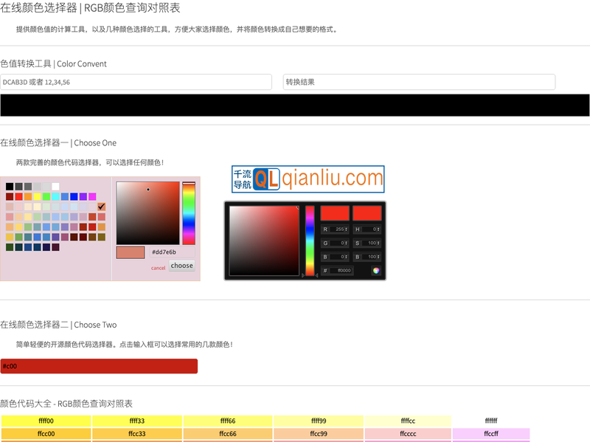Click the G value stepper arrows
590x442 pixels.
coord(346,243)
